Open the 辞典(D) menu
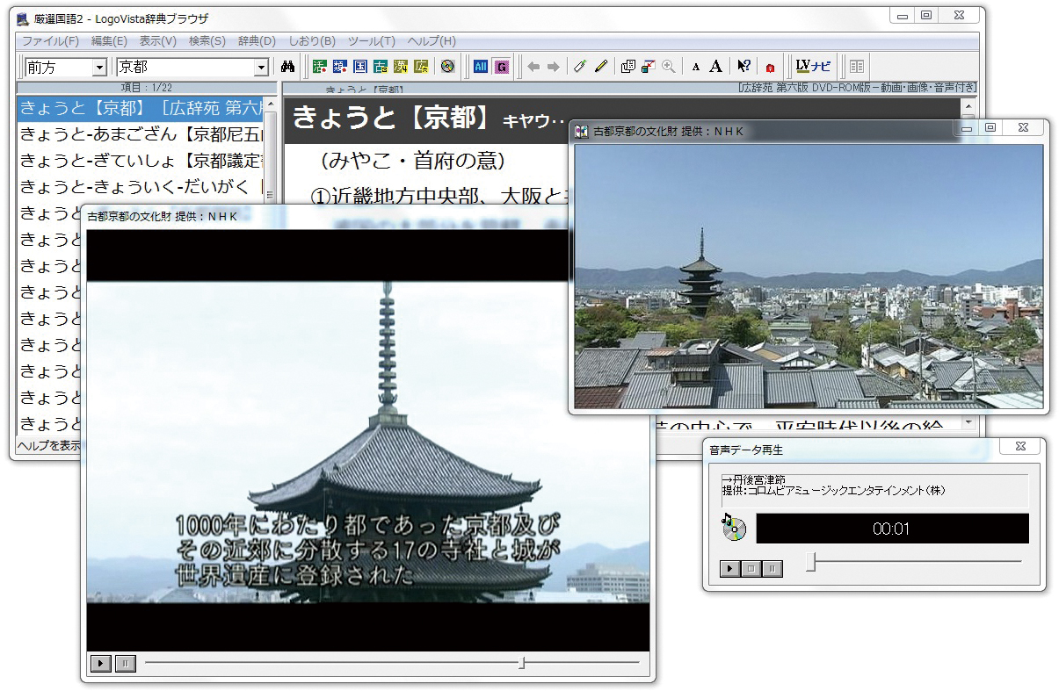The width and height of the screenshot is (1059, 691). pos(257,41)
